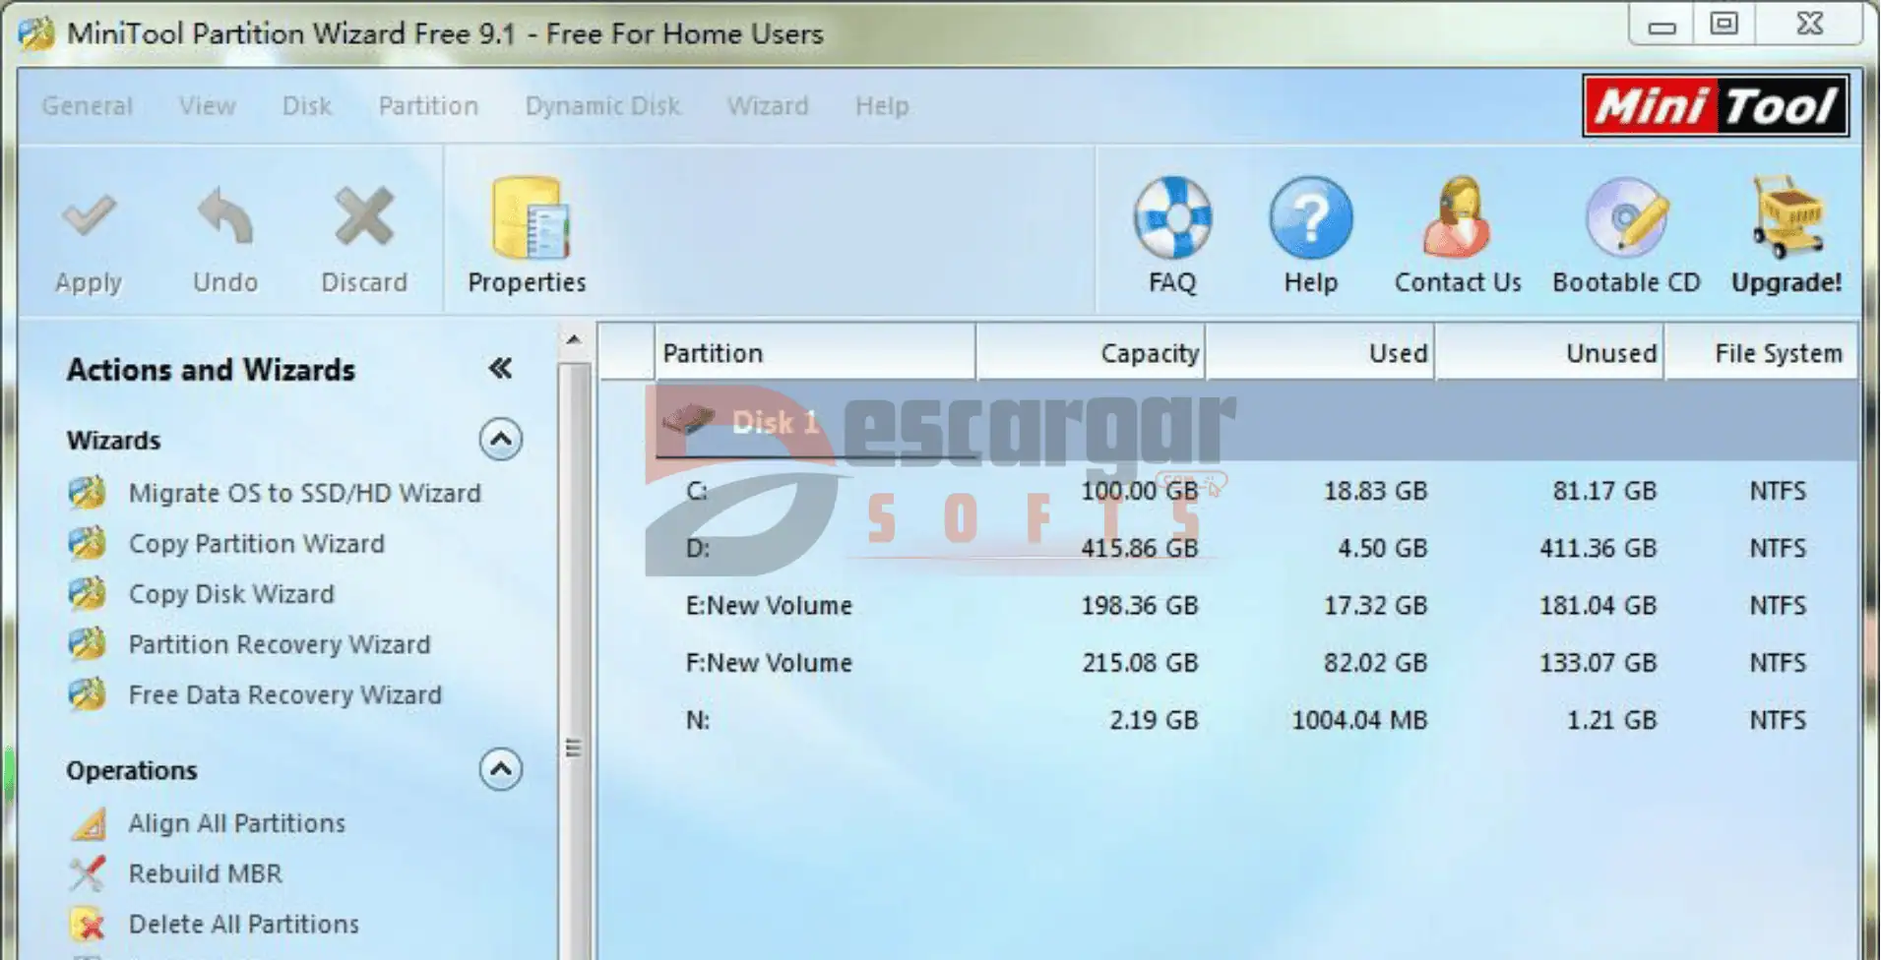Open the Dynamic Disk menu
Viewport: 1881px width, 960px height.
[602, 106]
